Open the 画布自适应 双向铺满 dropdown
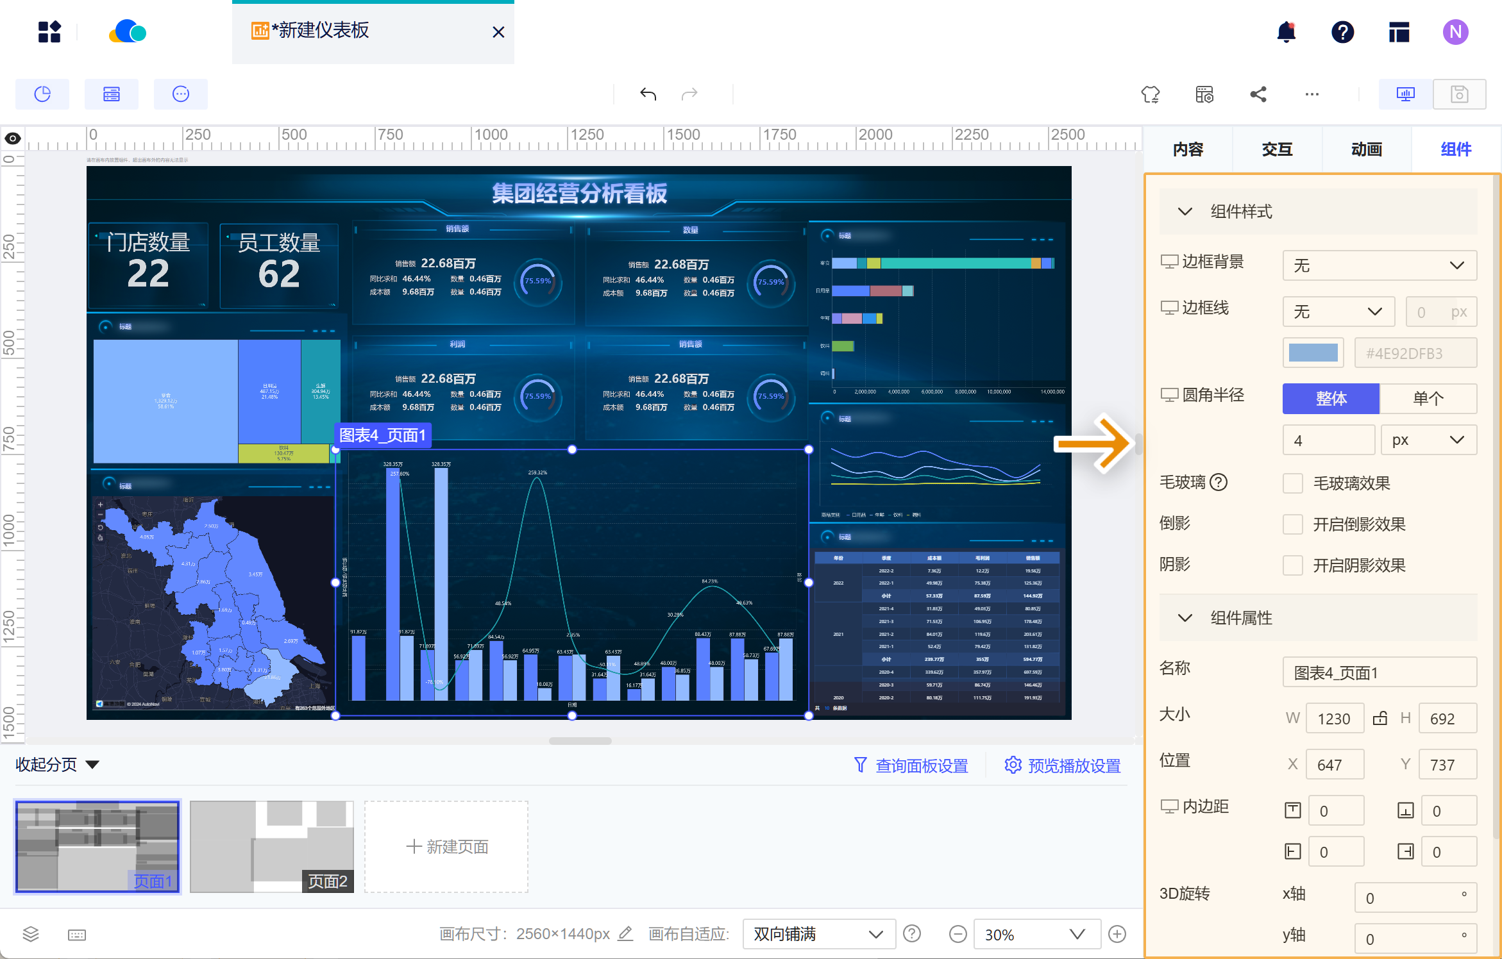The width and height of the screenshot is (1502, 959). pyautogui.click(x=818, y=934)
